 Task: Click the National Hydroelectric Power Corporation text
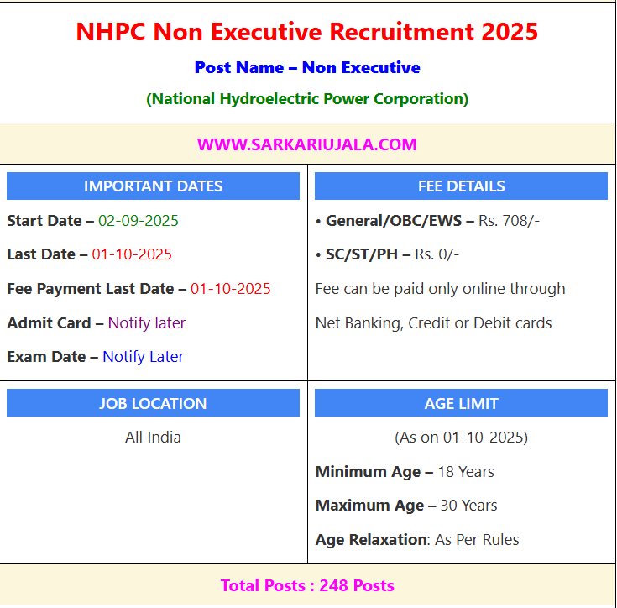(x=307, y=99)
